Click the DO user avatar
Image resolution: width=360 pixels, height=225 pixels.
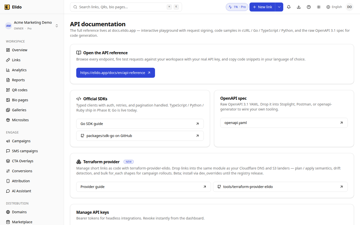coord(349,7)
